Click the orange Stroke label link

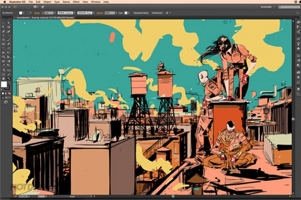(x=37, y=13)
